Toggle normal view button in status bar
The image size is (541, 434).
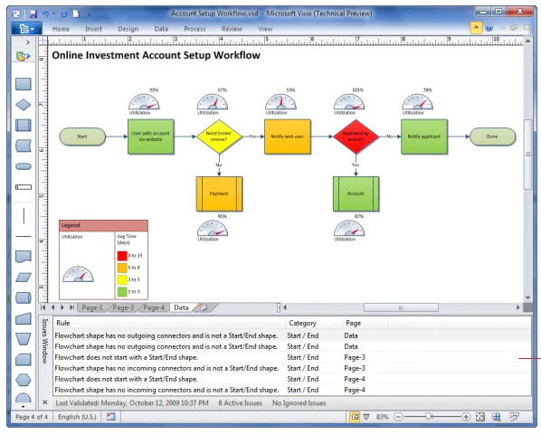pos(355,417)
